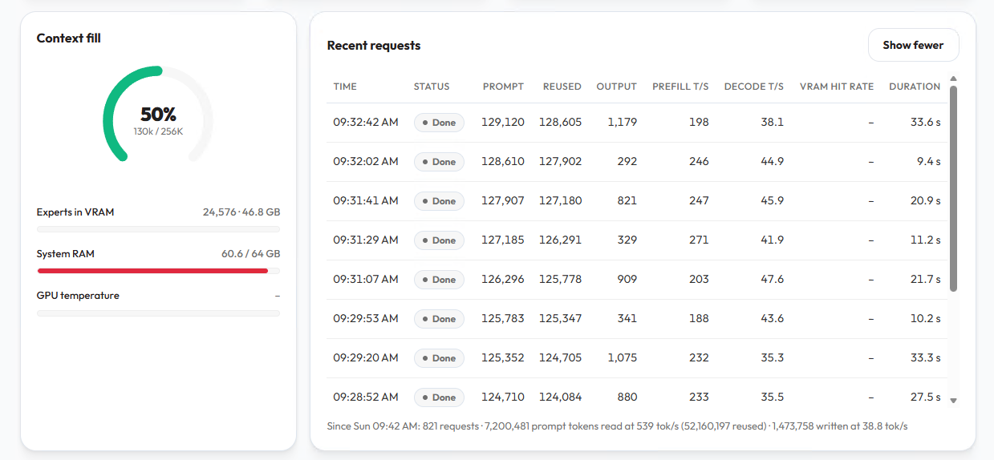Screen dimensions: 994x460
Task: Click the Experts in VRAM progress bar
Action: pos(158,229)
